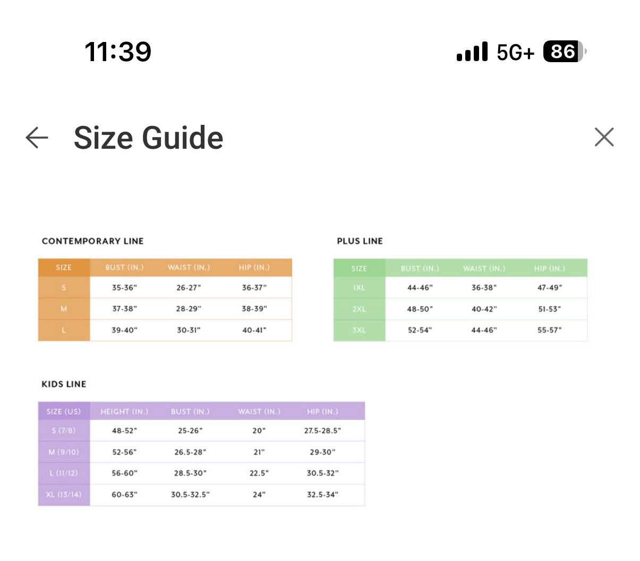Select the green SIZE header cell
The image size is (640, 561).
pos(359,268)
